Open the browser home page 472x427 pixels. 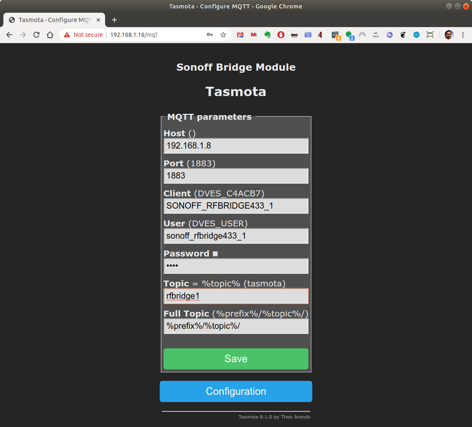pos(50,35)
